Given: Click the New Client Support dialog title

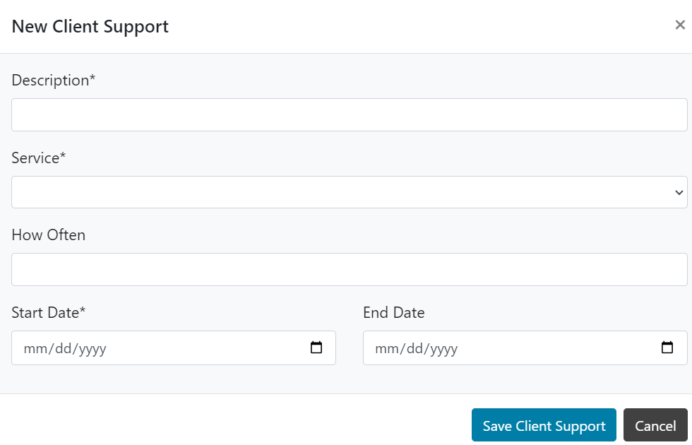Looking at the screenshot, I should pyautogui.click(x=90, y=26).
